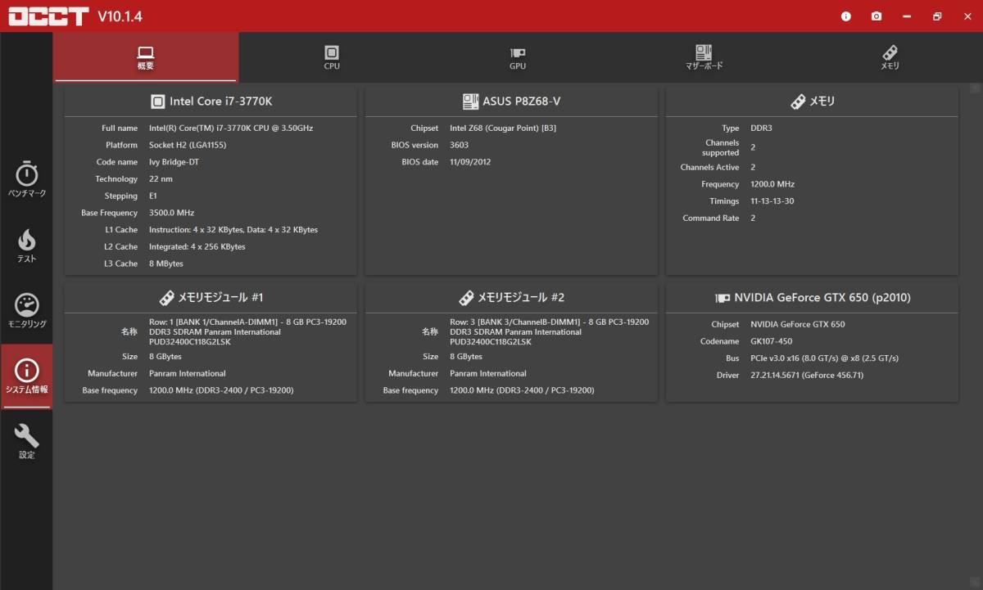This screenshot has height=590, width=983.
Task: Open the Monitoring (モニタリング) gauge icon
Action: (27, 310)
